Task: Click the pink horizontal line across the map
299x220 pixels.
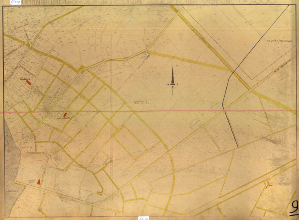Action: click(179, 111)
